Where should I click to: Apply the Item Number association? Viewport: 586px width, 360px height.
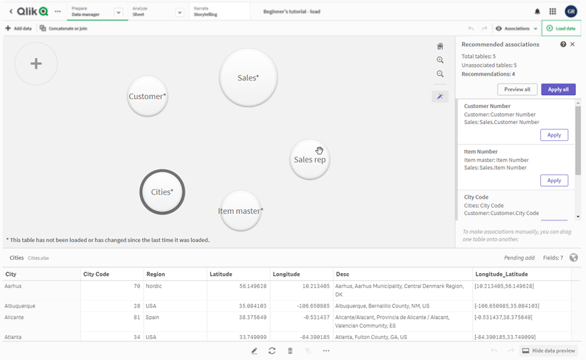(554, 181)
